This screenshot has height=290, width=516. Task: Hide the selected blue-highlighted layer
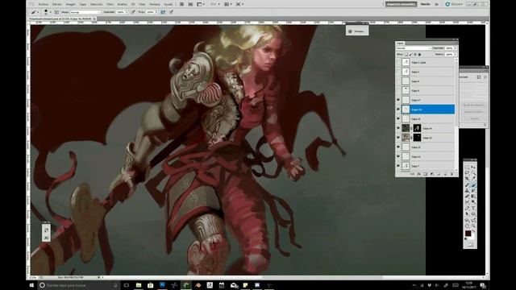click(x=398, y=110)
